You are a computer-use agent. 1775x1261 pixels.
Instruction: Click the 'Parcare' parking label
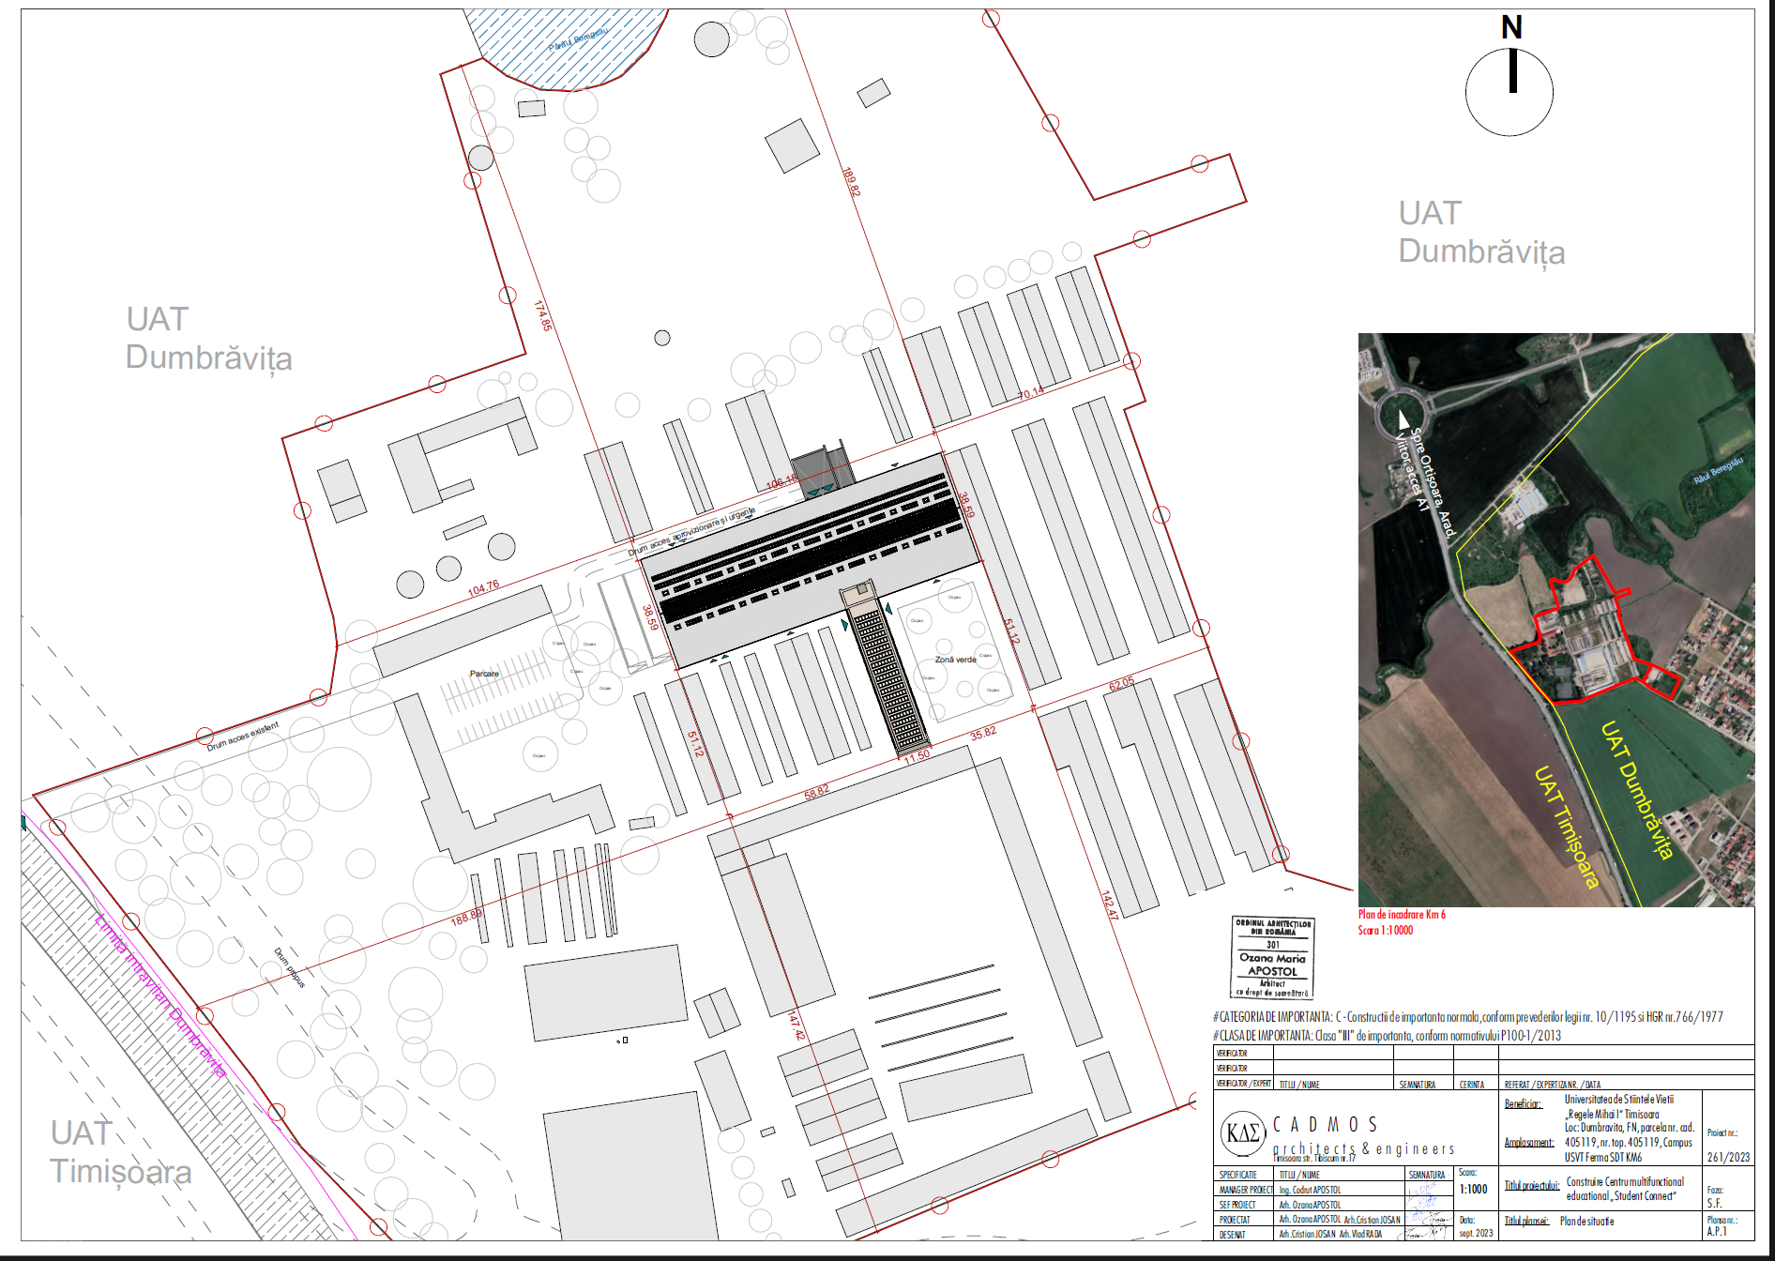point(484,674)
